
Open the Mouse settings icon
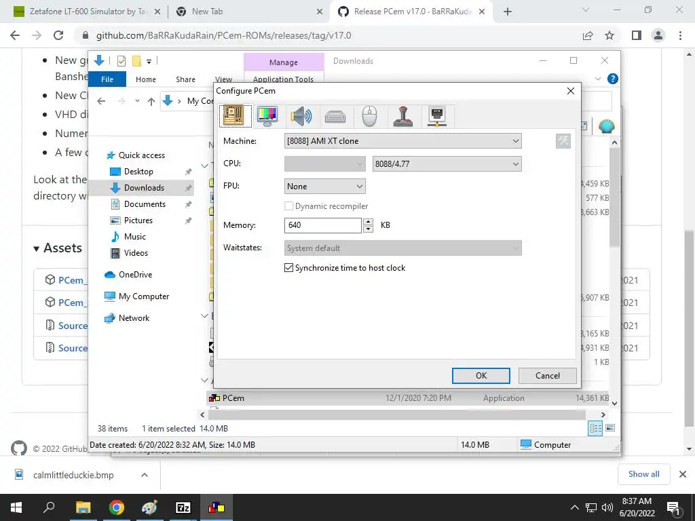pyautogui.click(x=369, y=116)
